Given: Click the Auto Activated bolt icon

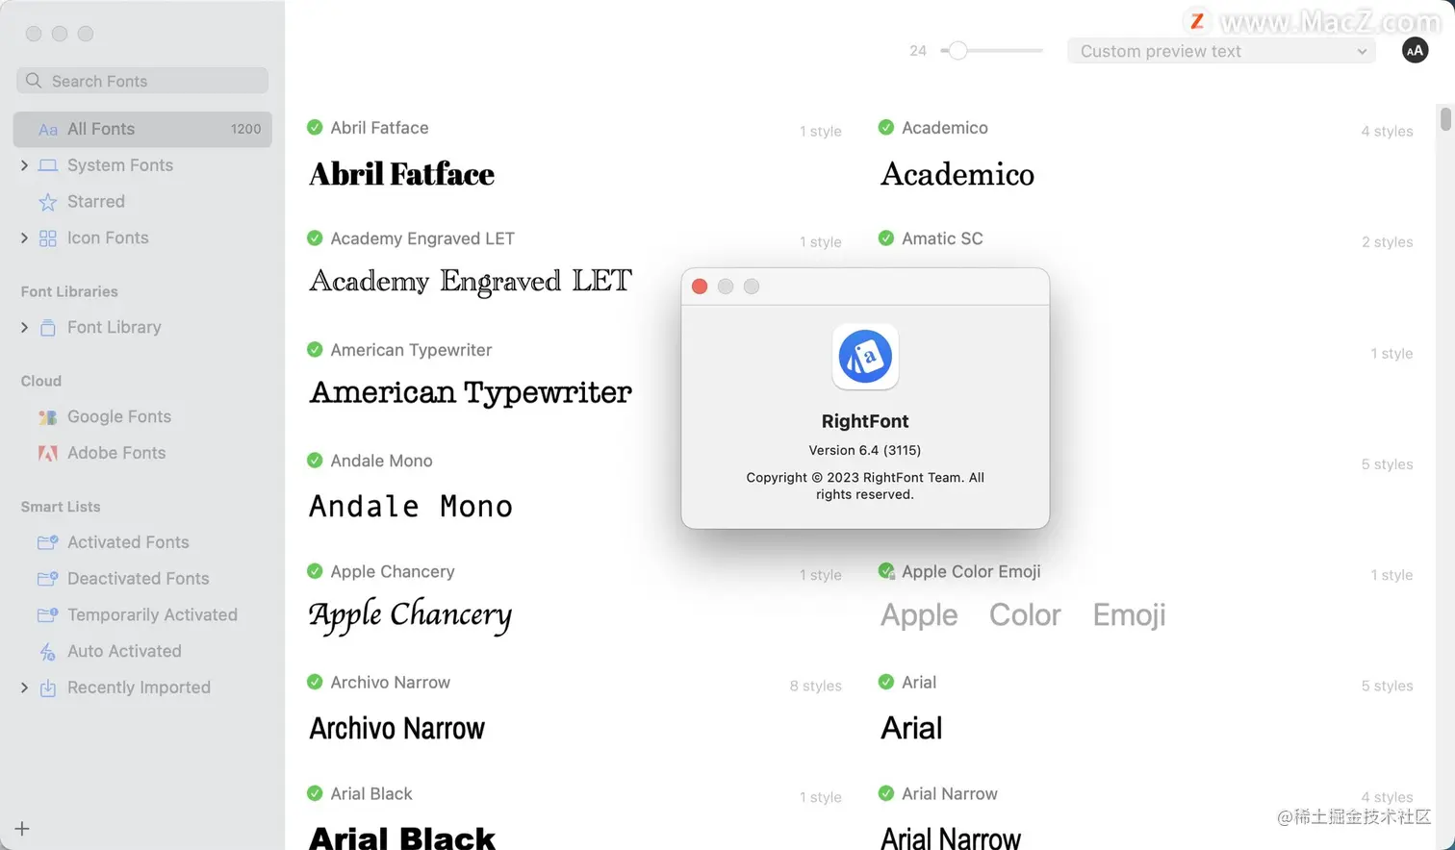Looking at the screenshot, I should point(47,652).
